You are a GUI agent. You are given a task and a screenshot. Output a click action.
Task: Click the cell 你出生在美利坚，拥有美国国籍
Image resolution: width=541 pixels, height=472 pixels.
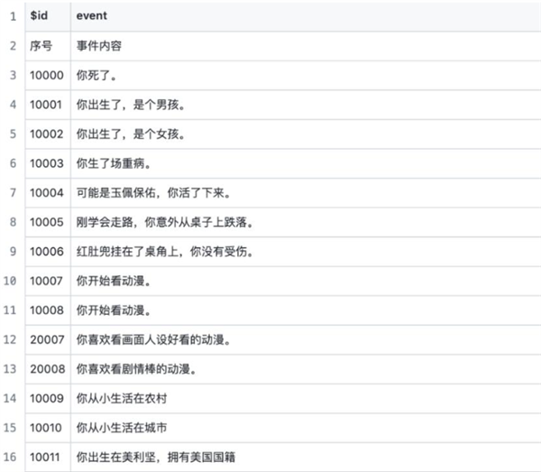pos(160,457)
